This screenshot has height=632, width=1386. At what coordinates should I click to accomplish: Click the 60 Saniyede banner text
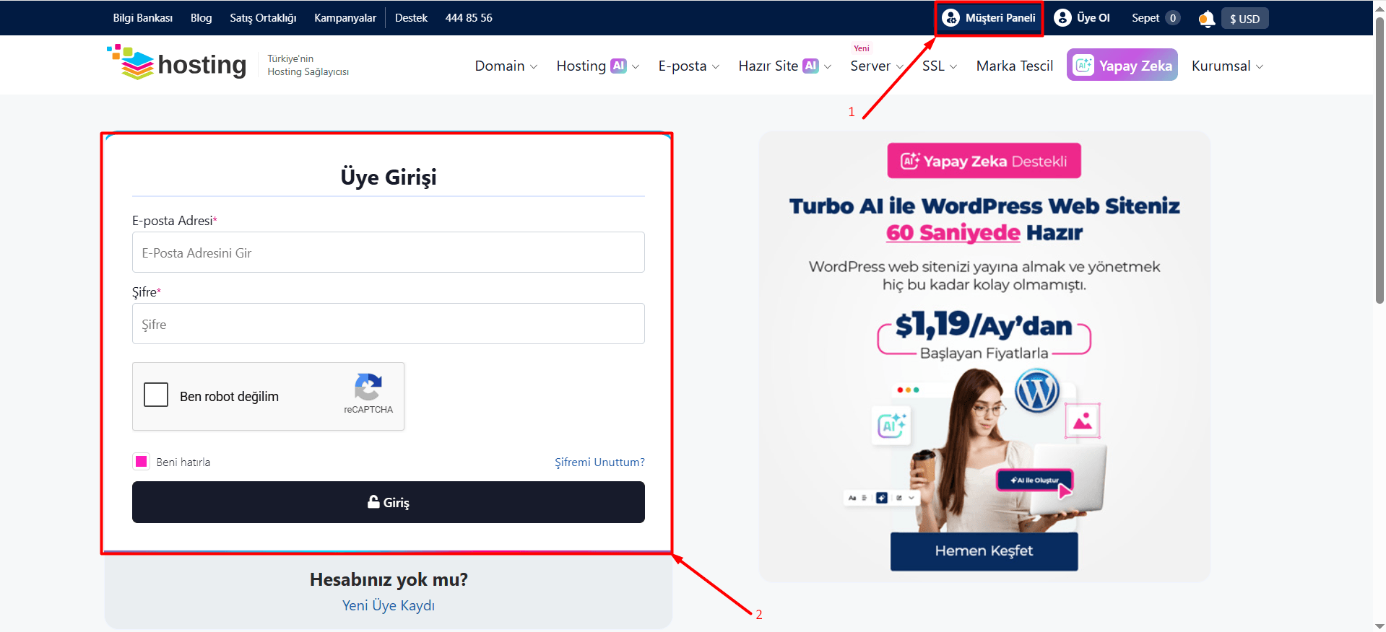click(x=953, y=233)
